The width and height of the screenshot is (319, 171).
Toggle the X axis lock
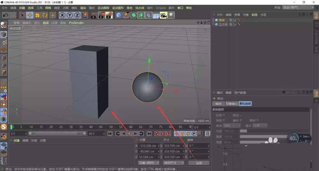pos(62,15)
